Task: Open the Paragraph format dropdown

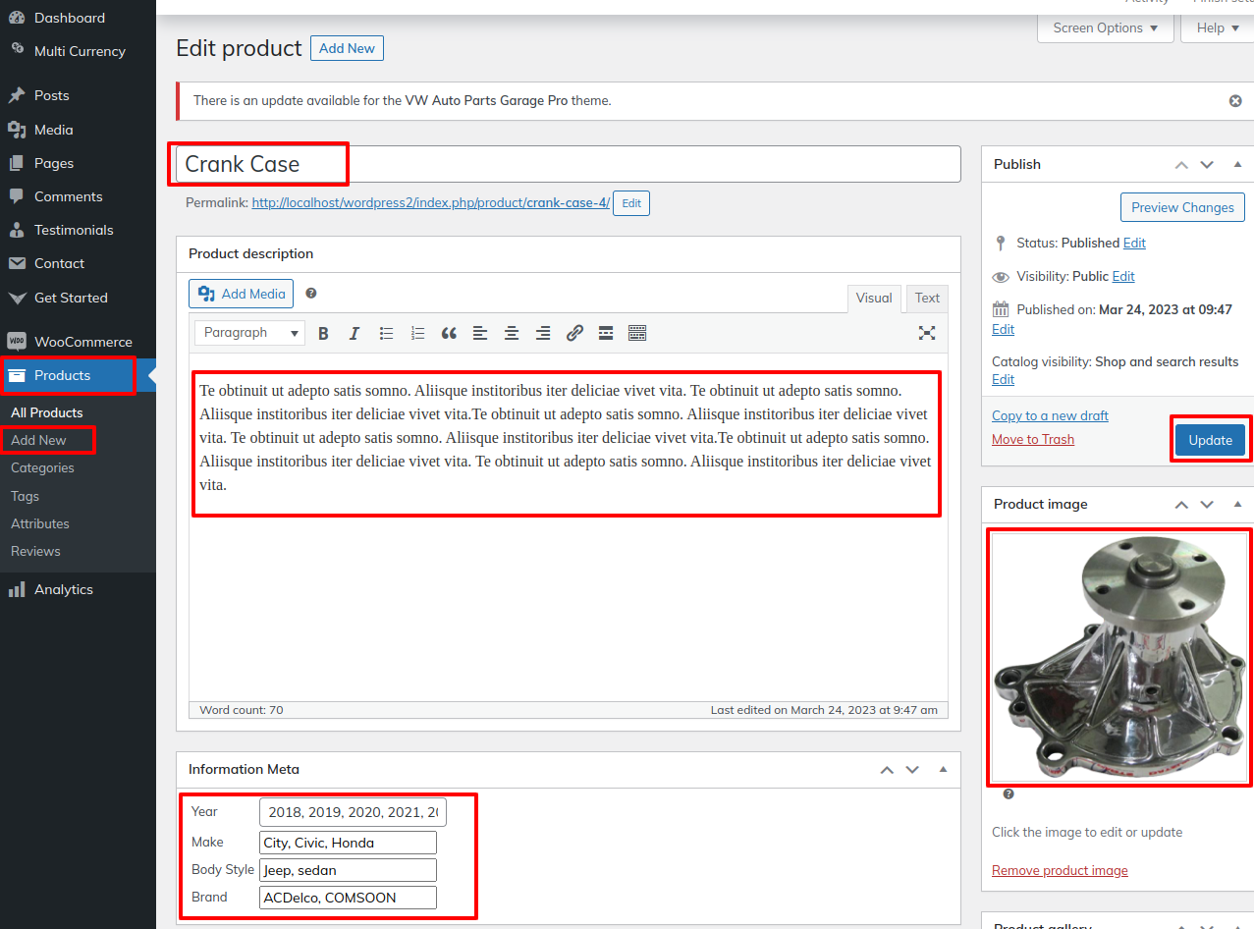Action: (x=249, y=333)
